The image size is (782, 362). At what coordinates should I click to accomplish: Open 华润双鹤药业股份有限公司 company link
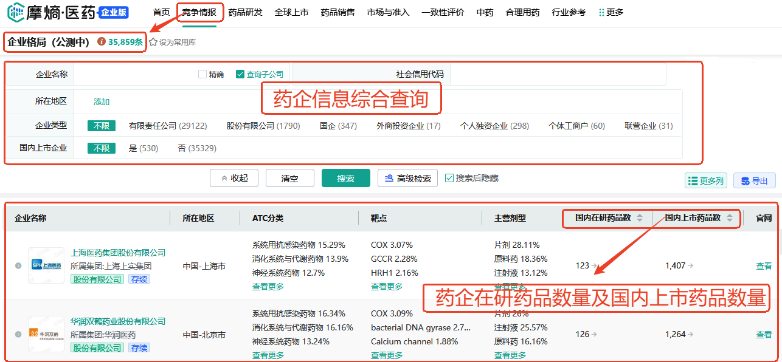point(118,321)
